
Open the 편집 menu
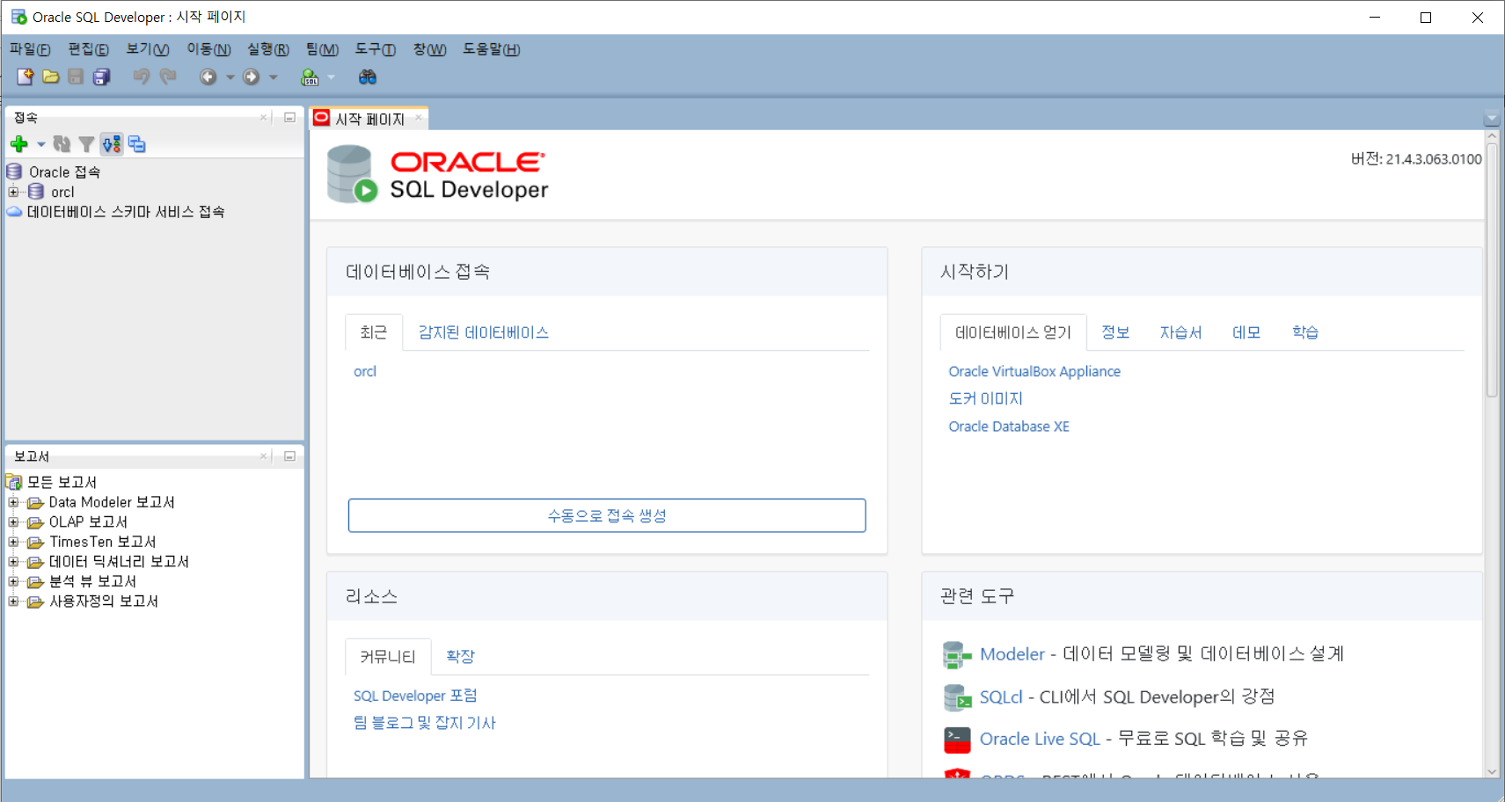[x=89, y=49]
